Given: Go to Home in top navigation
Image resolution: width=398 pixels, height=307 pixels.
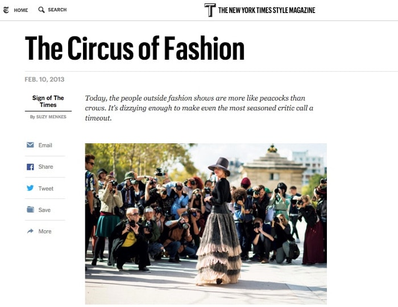Looking at the screenshot, I should (x=21, y=10).
